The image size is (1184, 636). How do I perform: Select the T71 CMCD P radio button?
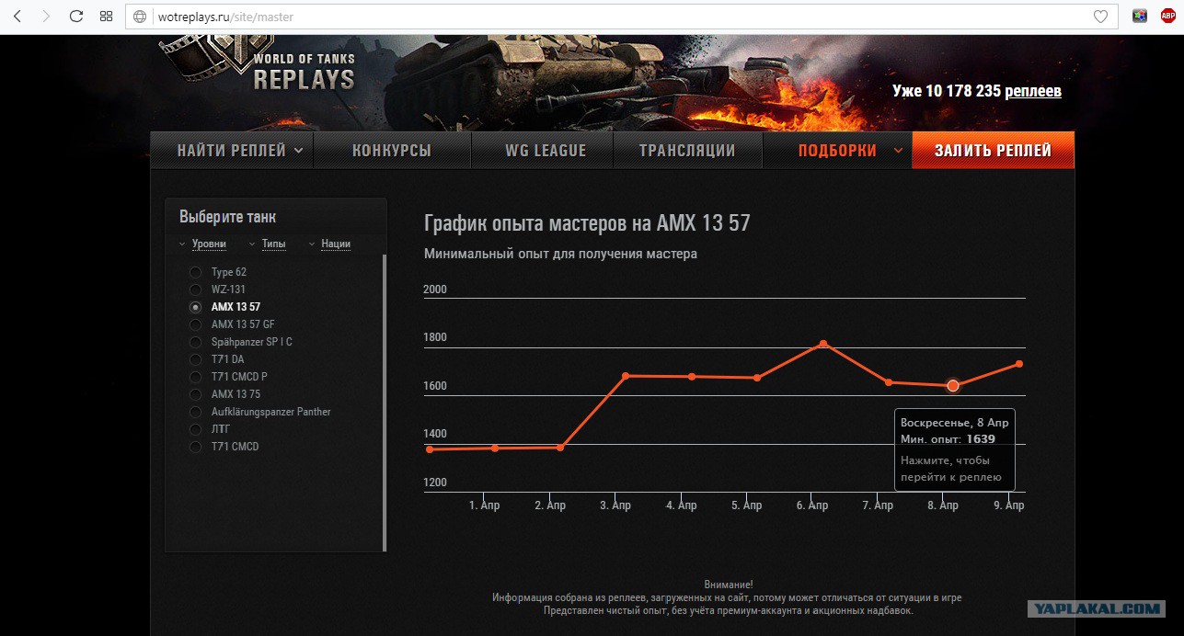(195, 377)
